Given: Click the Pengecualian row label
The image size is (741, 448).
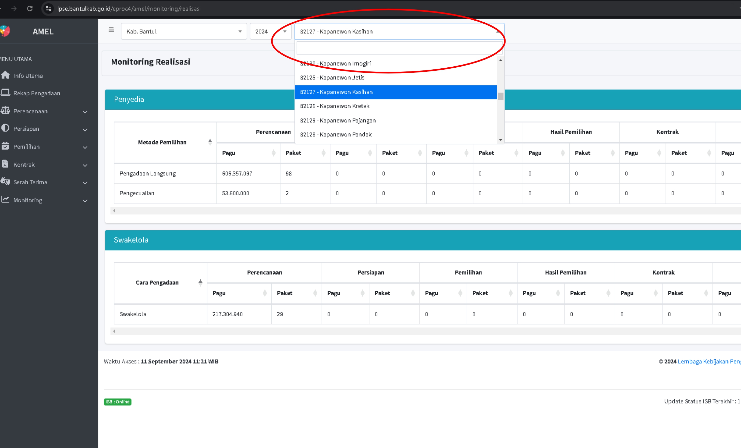Looking at the screenshot, I should (137, 193).
